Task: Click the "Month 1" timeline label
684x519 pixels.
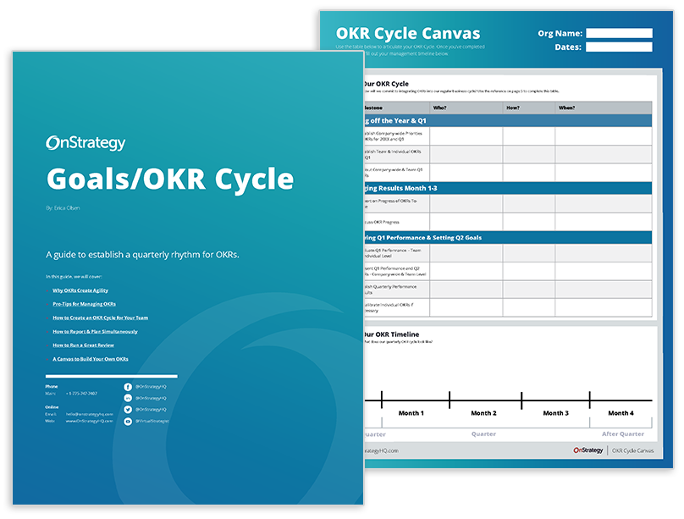Action: point(411,413)
